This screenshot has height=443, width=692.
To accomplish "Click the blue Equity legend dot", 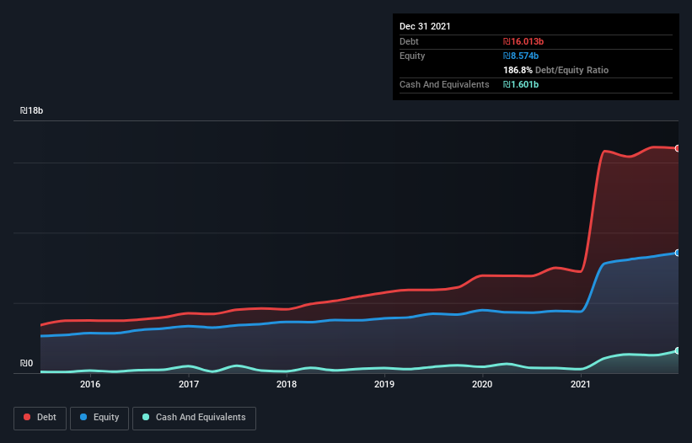I will pyautogui.click(x=83, y=417).
